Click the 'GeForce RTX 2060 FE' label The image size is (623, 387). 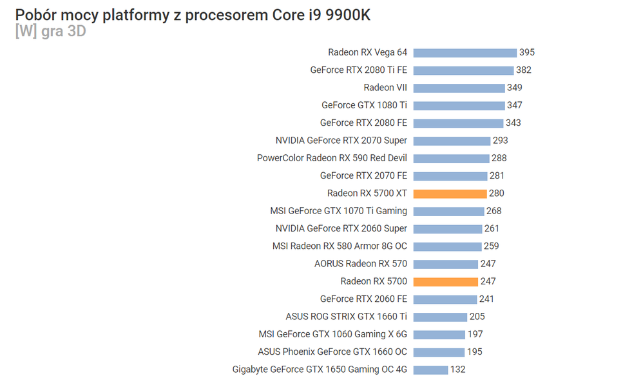(363, 299)
